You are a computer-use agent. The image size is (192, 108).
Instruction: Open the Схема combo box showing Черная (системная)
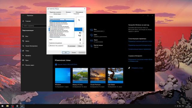tap(62, 19)
